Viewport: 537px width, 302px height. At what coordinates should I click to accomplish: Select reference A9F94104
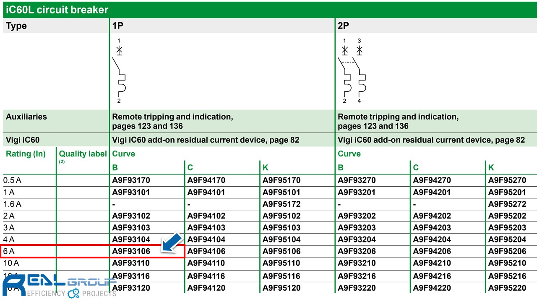pos(206,239)
